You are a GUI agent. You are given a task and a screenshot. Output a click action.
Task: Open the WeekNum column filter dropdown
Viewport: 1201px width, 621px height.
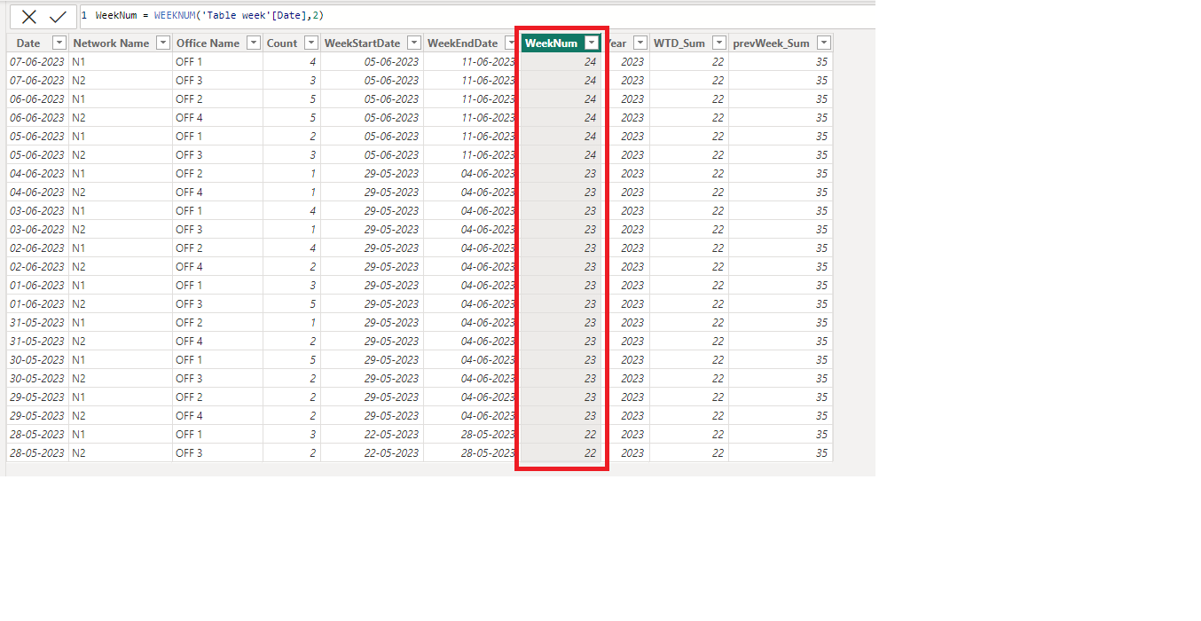pos(592,43)
